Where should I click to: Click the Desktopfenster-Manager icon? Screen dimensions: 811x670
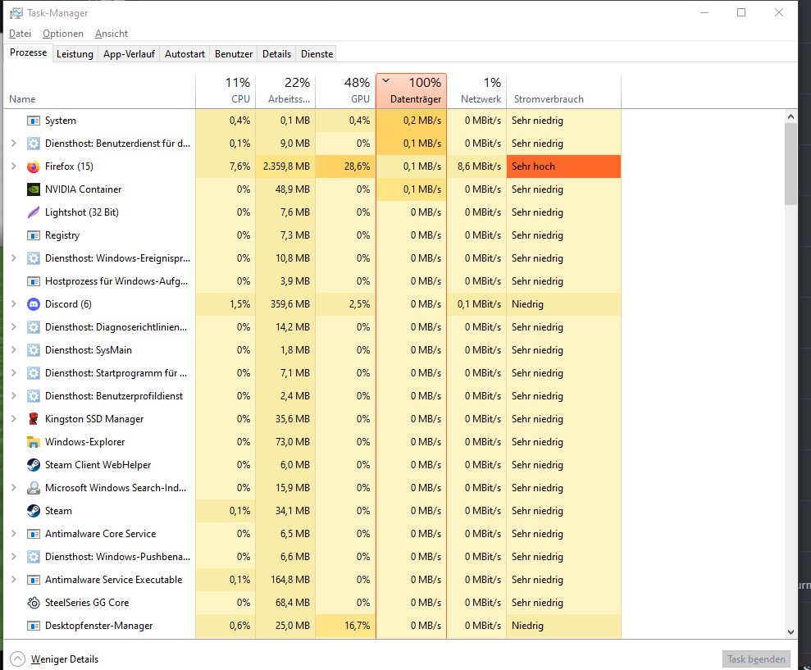click(34, 626)
